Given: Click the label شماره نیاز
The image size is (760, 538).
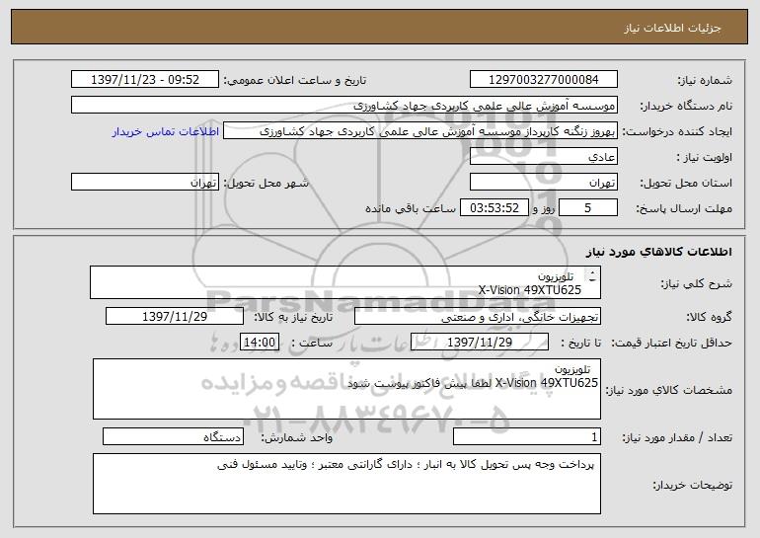Looking at the screenshot, I should 705,80.
